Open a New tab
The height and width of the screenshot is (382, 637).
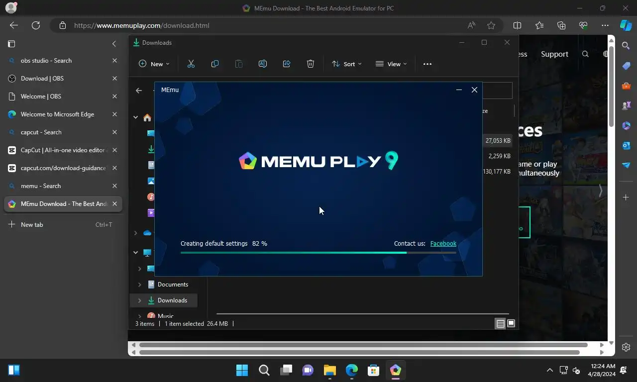[63, 225]
